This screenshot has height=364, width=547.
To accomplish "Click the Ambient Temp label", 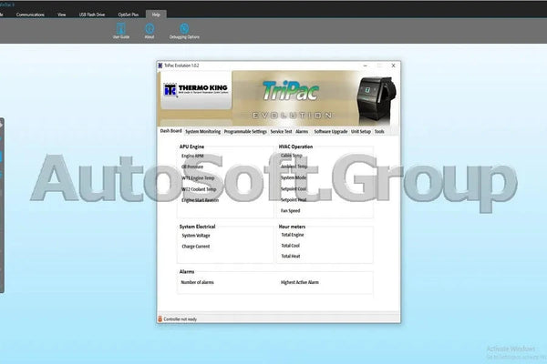I will (x=294, y=167).
